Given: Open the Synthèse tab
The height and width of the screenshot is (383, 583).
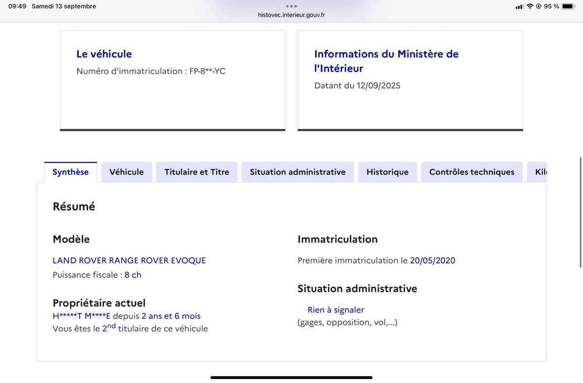Looking at the screenshot, I should pos(70,172).
